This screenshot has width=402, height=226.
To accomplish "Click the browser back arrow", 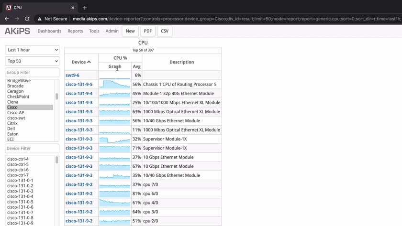I will (7, 19).
